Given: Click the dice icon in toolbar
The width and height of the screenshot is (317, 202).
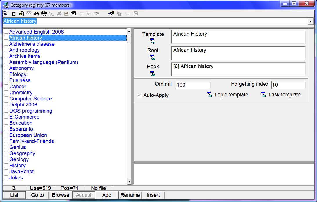Looking at the screenshot, I should click(73, 14).
